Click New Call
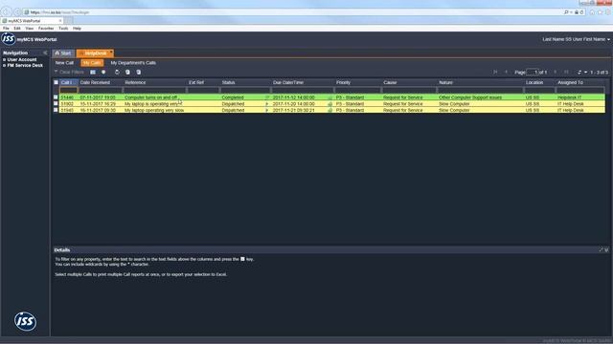Screen dimensions: 613x344 [x=64, y=63]
